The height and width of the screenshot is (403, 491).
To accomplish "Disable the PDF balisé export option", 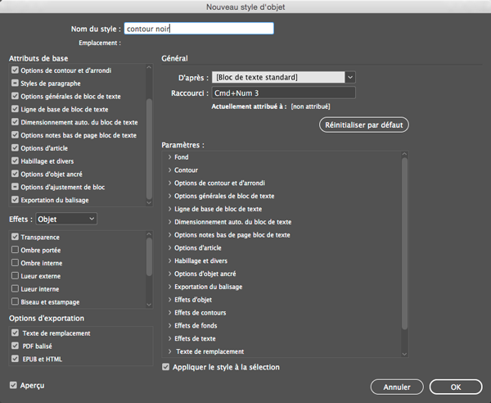I will [16, 346].
